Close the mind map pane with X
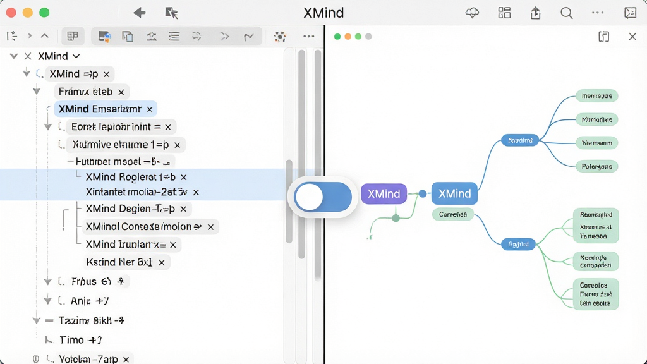The height and width of the screenshot is (364, 647). (632, 36)
